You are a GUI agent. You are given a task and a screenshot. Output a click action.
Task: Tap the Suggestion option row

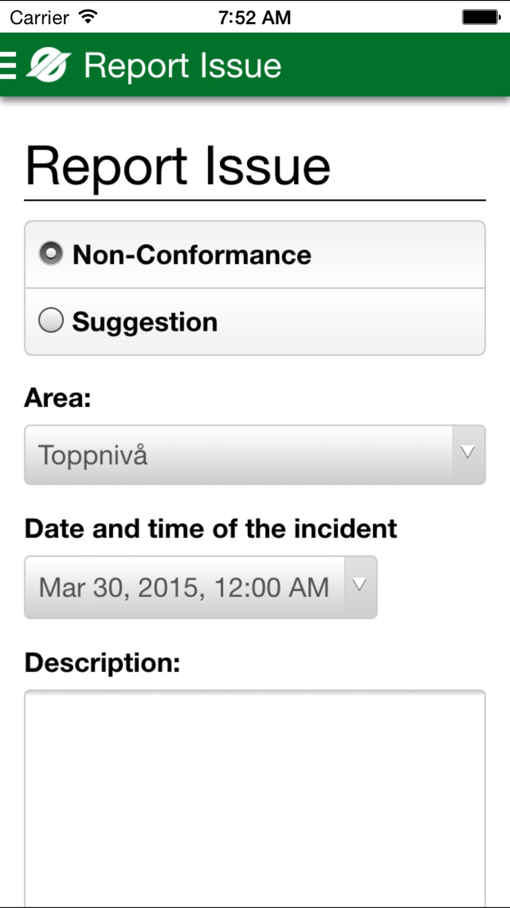[x=255, y=322]
